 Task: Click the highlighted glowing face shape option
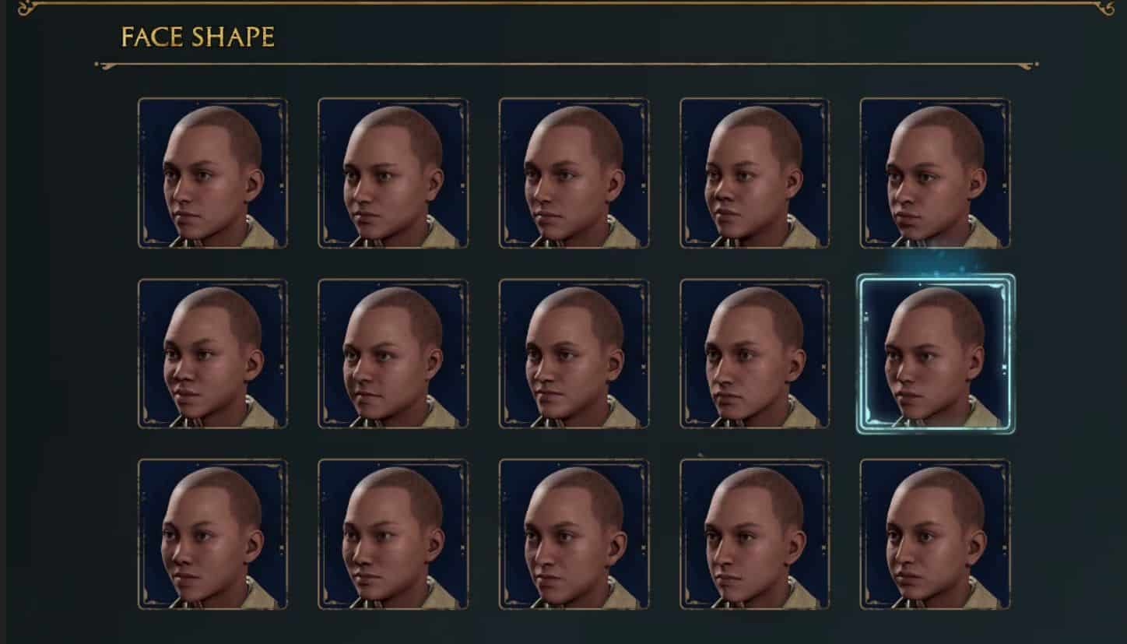click(936, 354)
